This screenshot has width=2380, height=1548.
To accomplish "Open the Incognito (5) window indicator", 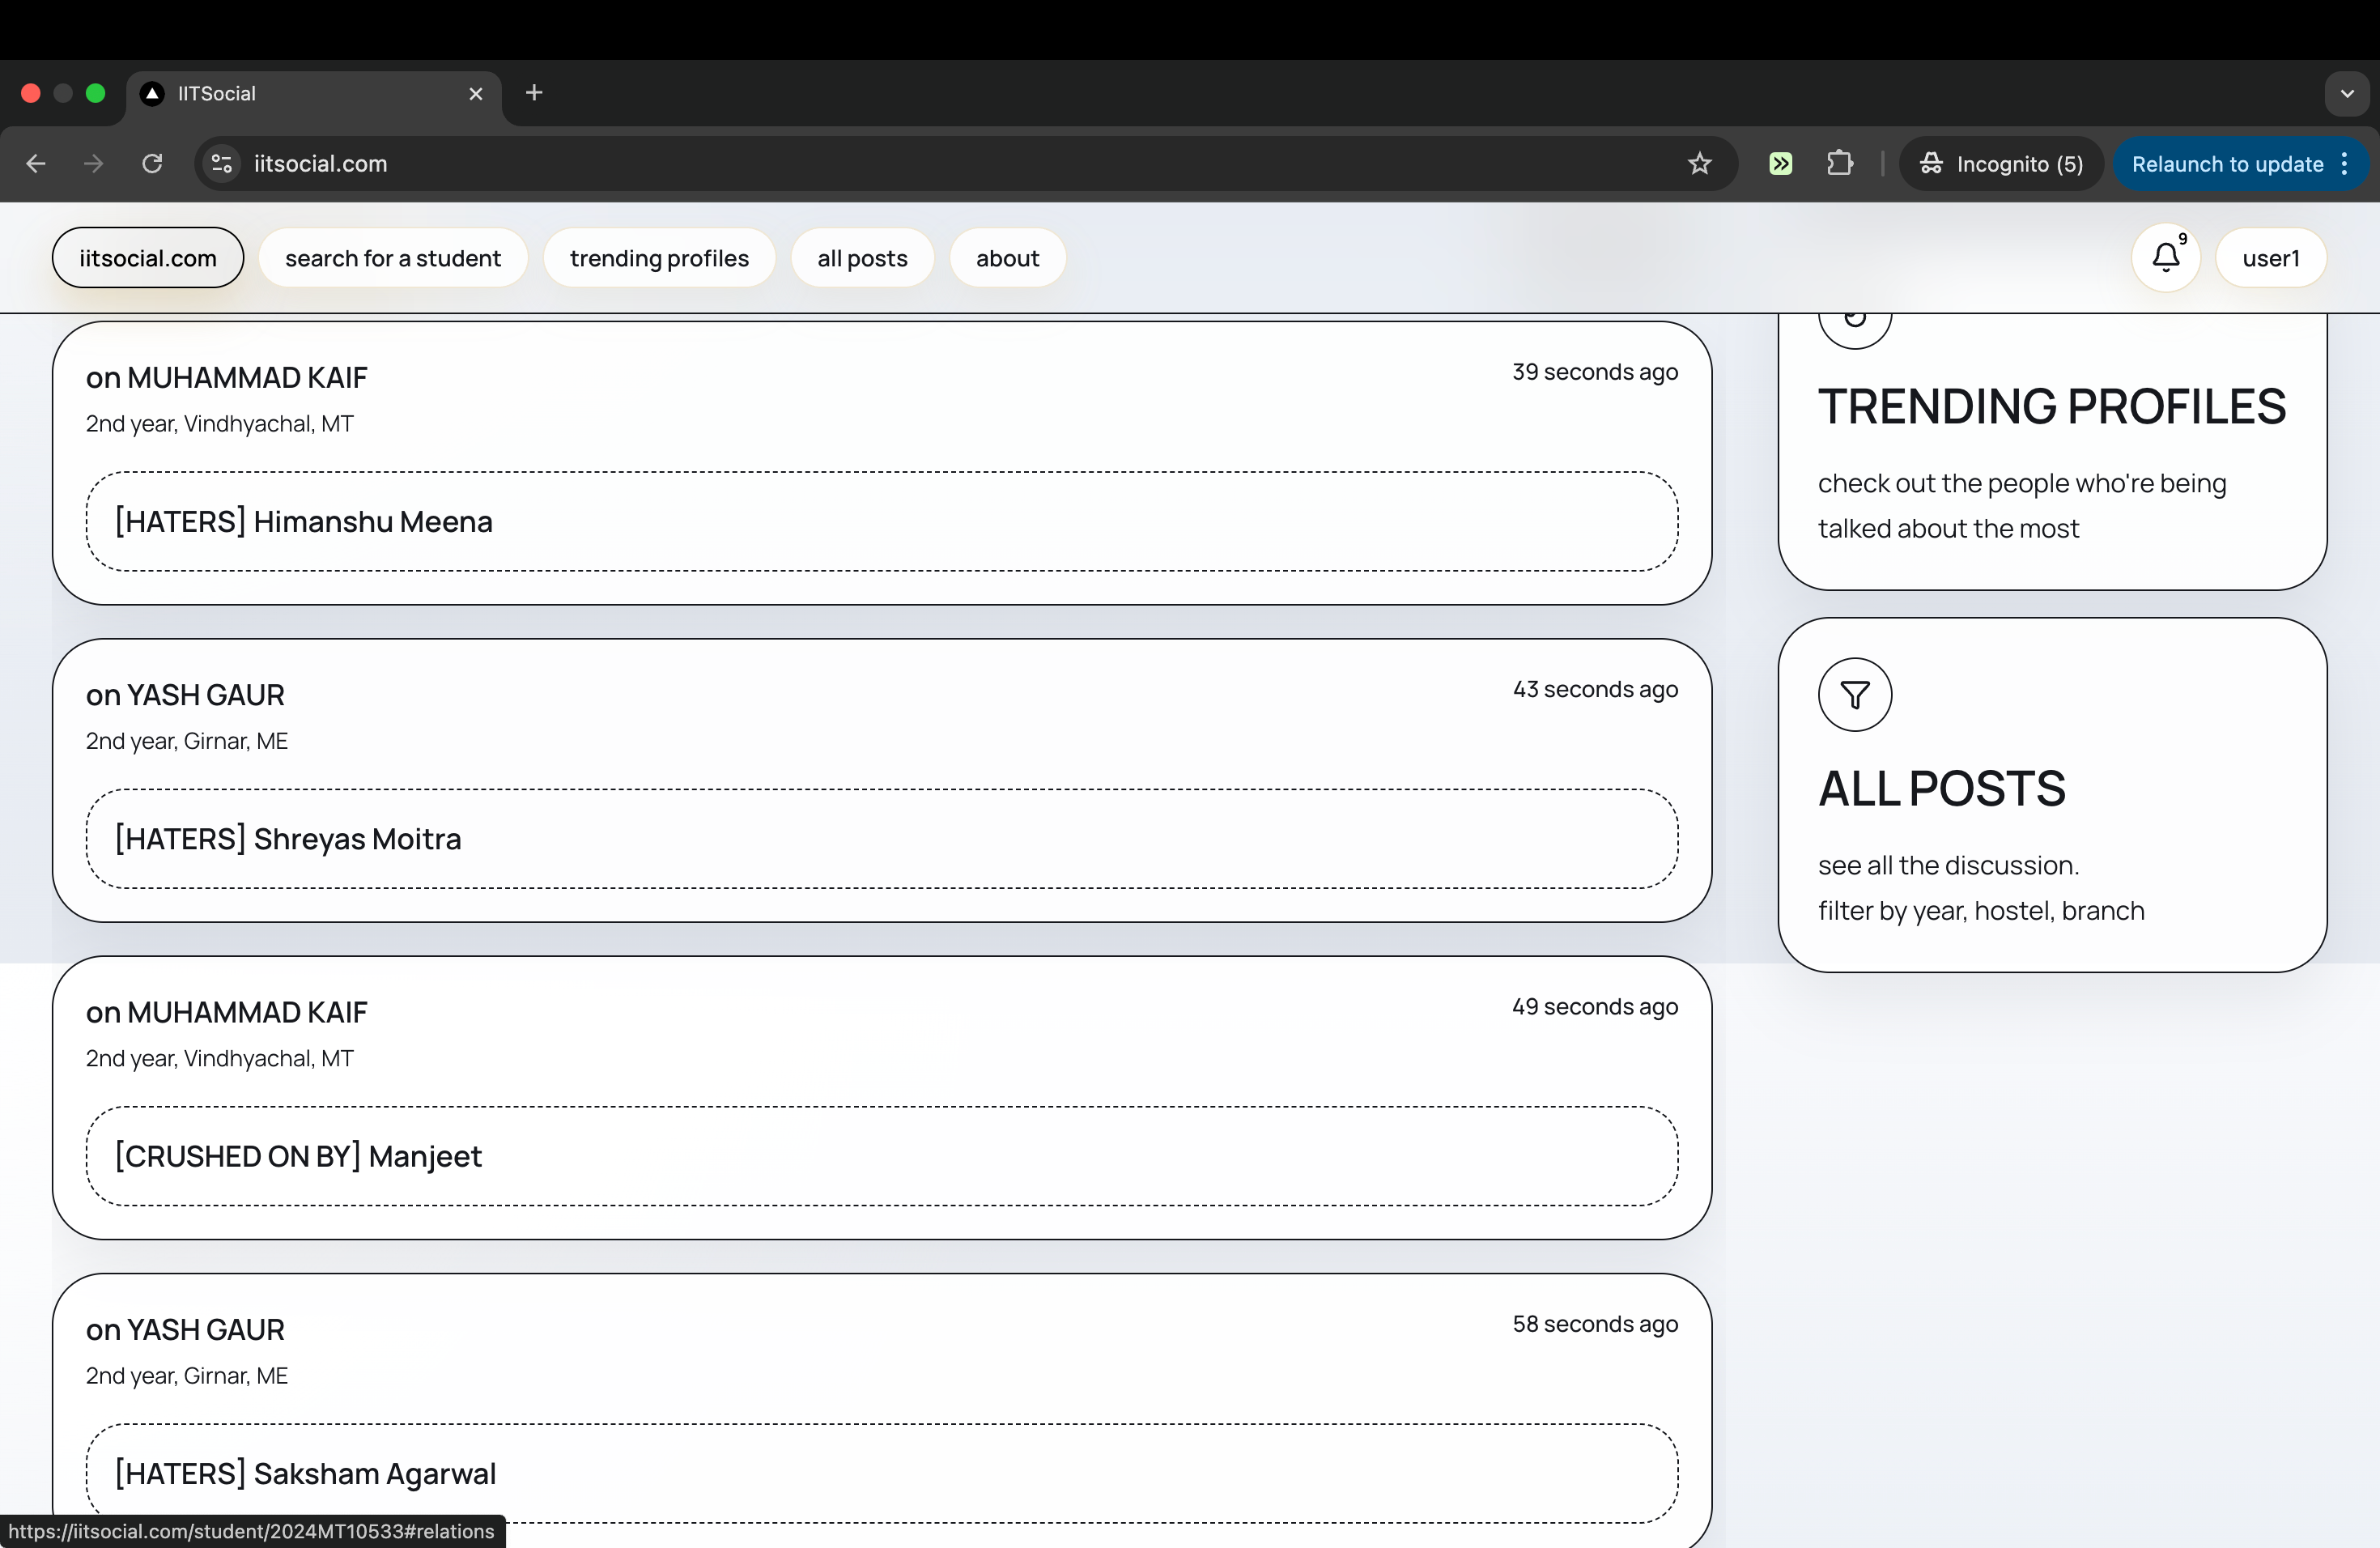I will (x=2001, y=164).
